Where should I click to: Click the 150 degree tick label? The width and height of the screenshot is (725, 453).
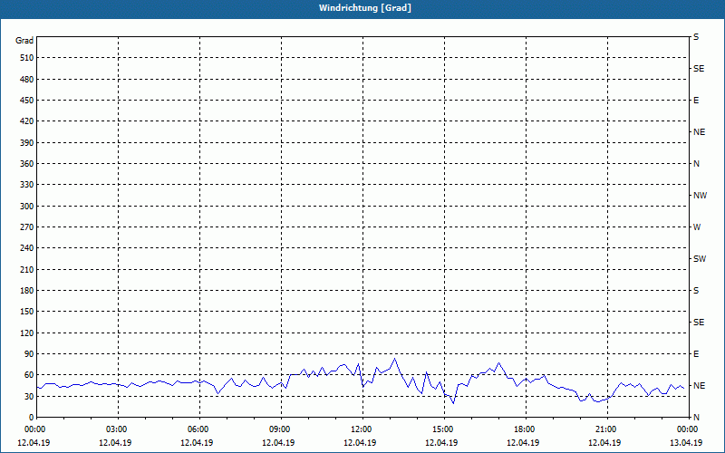(x=25, y=312)
